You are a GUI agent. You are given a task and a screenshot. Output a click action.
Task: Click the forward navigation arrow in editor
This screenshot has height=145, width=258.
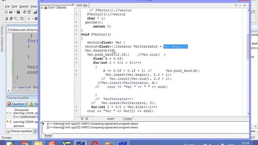coord(244,5)
